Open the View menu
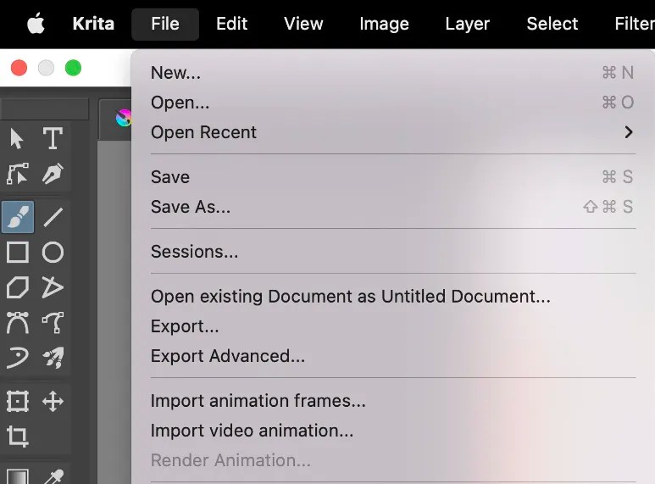Viewport: 655px width, 484px height. click(x=303, y=24)
